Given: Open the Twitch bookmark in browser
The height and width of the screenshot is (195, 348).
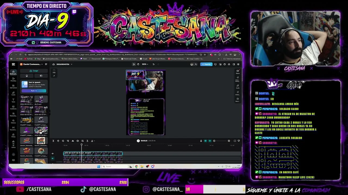Looking at the screenshot, I should point(84,59).
